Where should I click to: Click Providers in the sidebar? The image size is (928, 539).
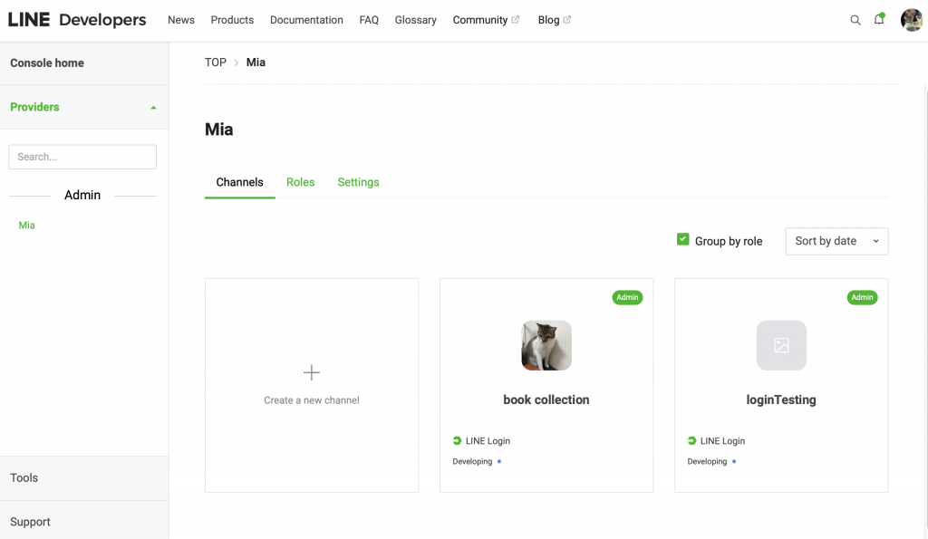pyautogui.click(x=35, y=107)
